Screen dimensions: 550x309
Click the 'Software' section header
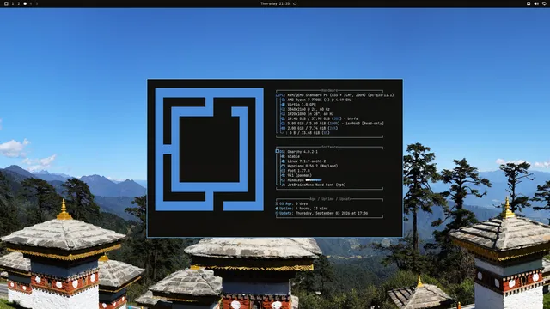pyautogui.click(x=330, y=147)
